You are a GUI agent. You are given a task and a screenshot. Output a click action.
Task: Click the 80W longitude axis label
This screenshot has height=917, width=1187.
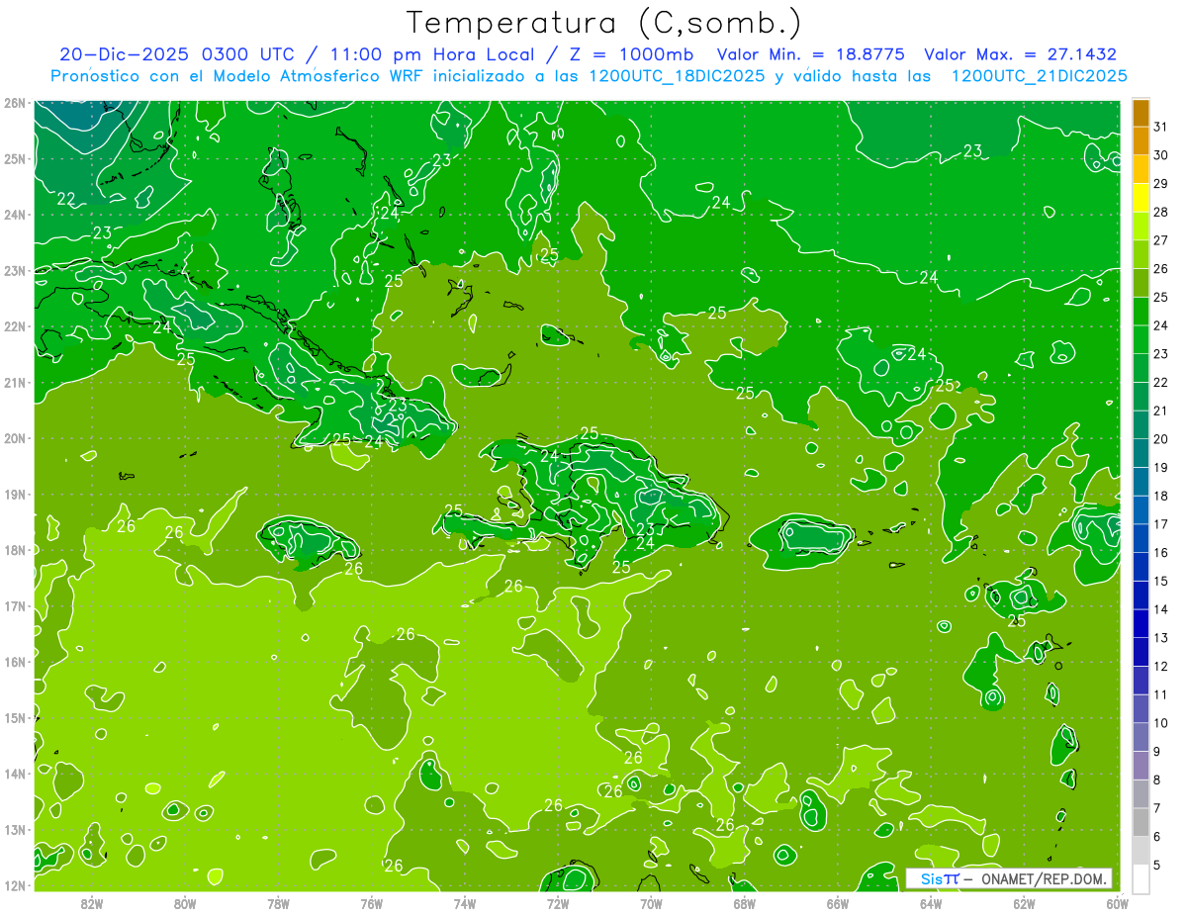(185, 902)
